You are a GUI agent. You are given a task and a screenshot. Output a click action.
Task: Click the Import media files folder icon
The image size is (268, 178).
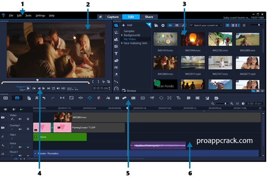(156, 25)
